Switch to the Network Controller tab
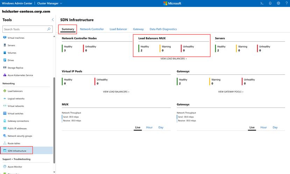 pyautogui.click(x=92, y=29)
